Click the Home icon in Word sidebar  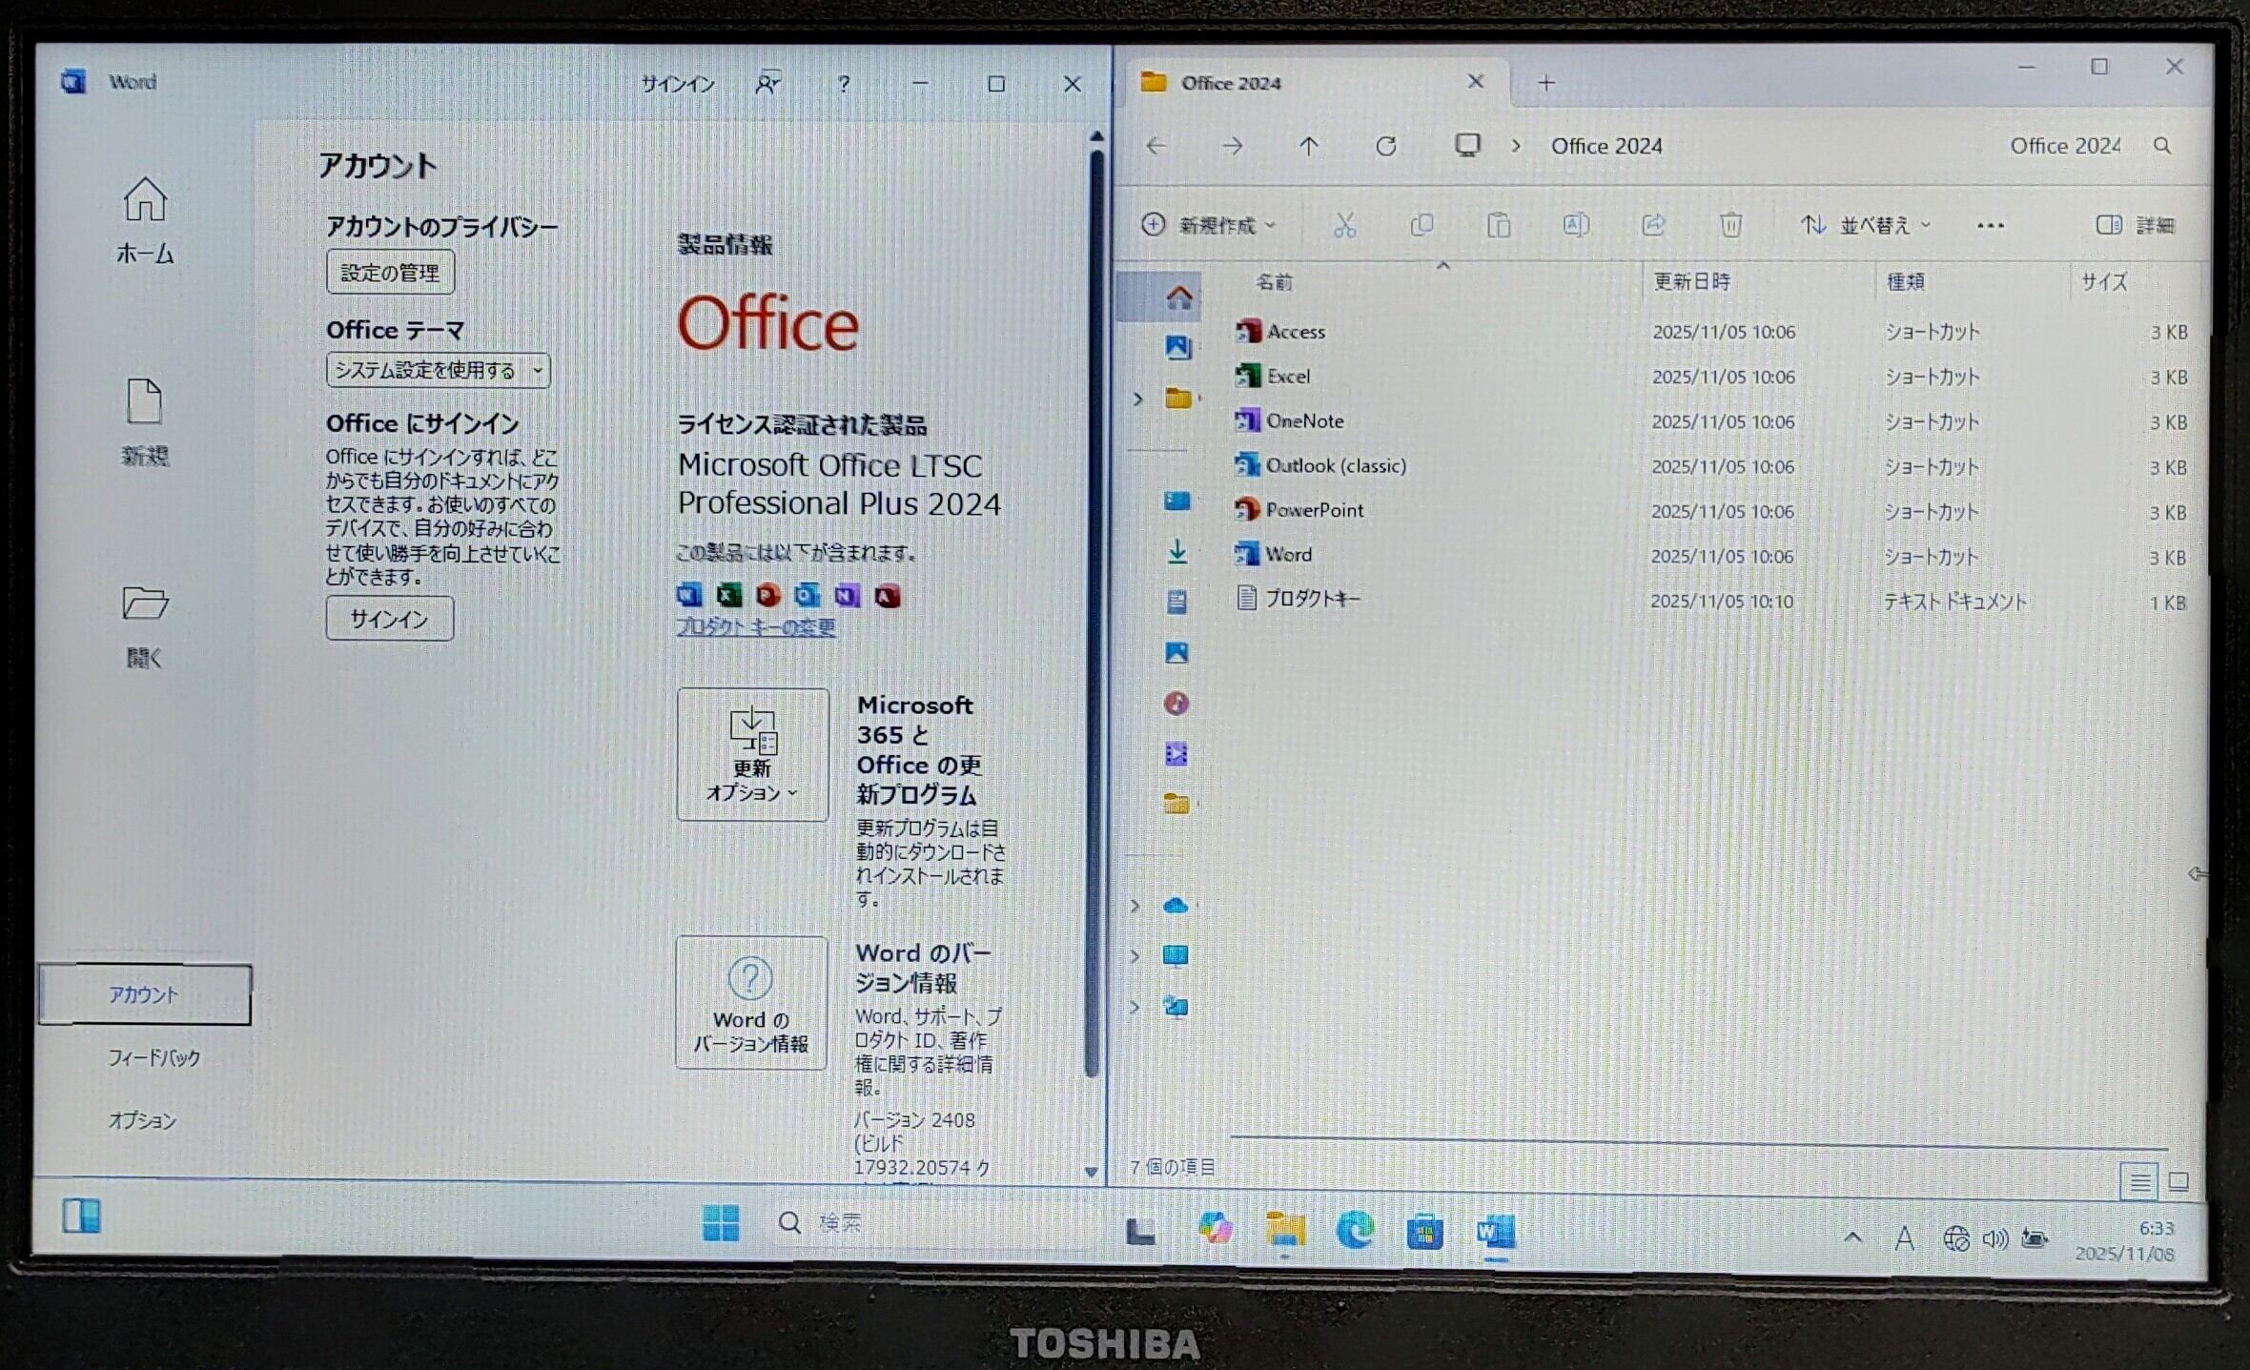(145, 200)
